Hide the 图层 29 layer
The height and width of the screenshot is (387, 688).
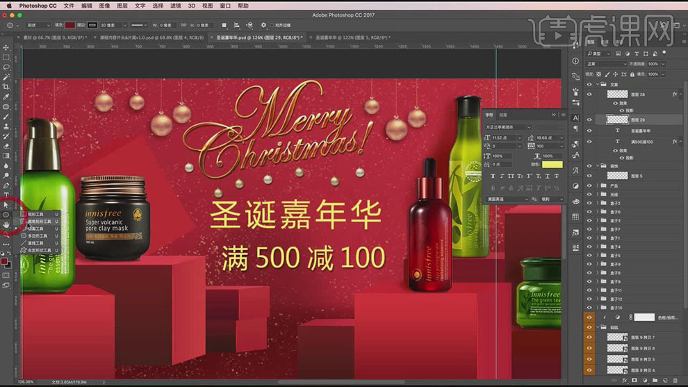coord(589,120)
